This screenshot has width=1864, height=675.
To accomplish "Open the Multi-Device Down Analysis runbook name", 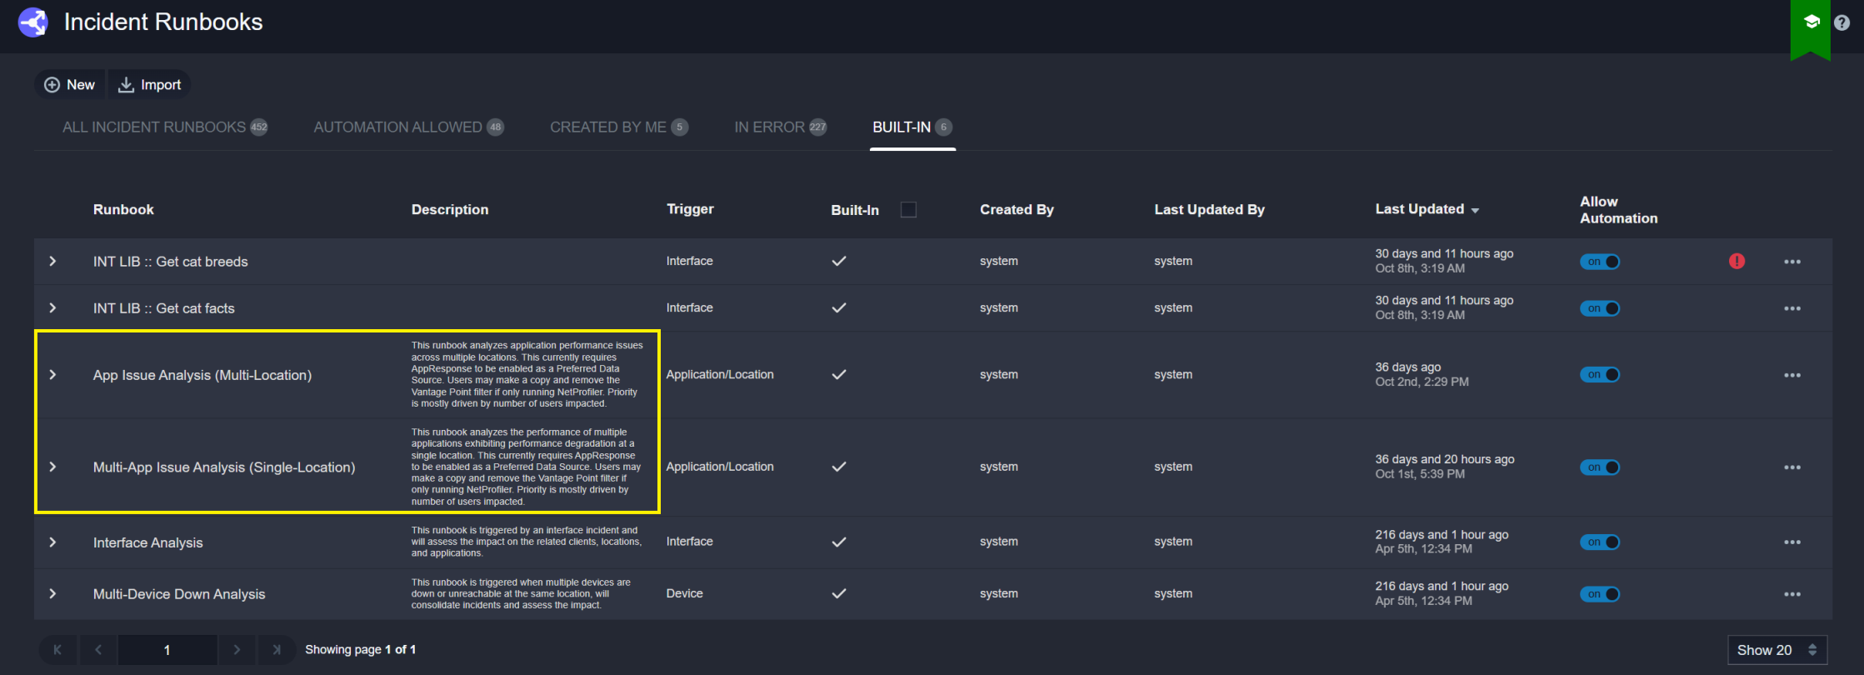I will coord(179,594).
